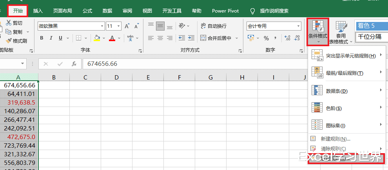Open the 色阶 color scales submenu
Viewport: 388px width, 170px height.
[347, 109]
